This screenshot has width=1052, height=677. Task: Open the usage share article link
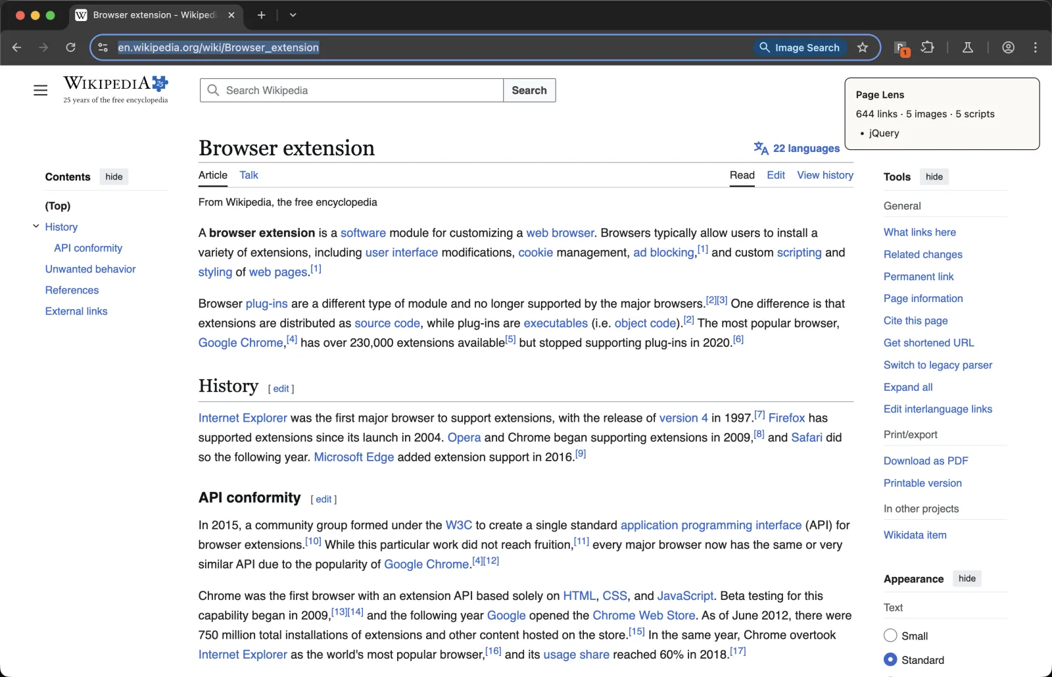tap(576, 655)
